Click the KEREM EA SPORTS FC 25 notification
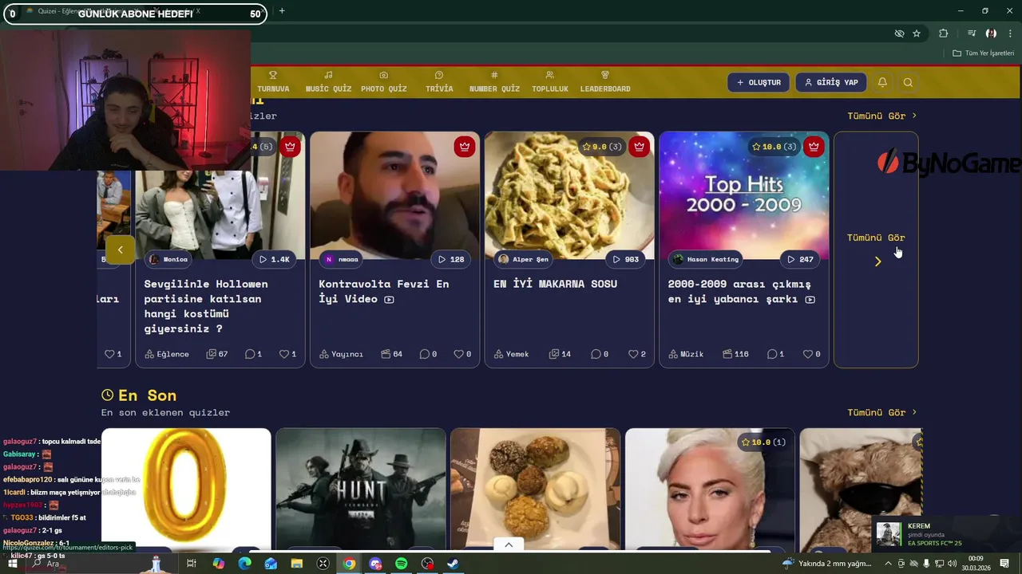 coord(946,534)
